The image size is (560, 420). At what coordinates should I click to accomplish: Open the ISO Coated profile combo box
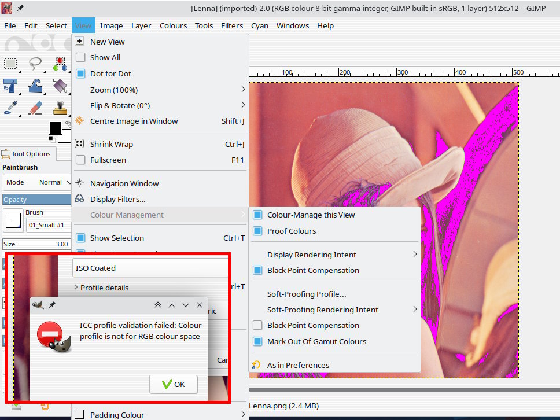click(x=150, y=268)
